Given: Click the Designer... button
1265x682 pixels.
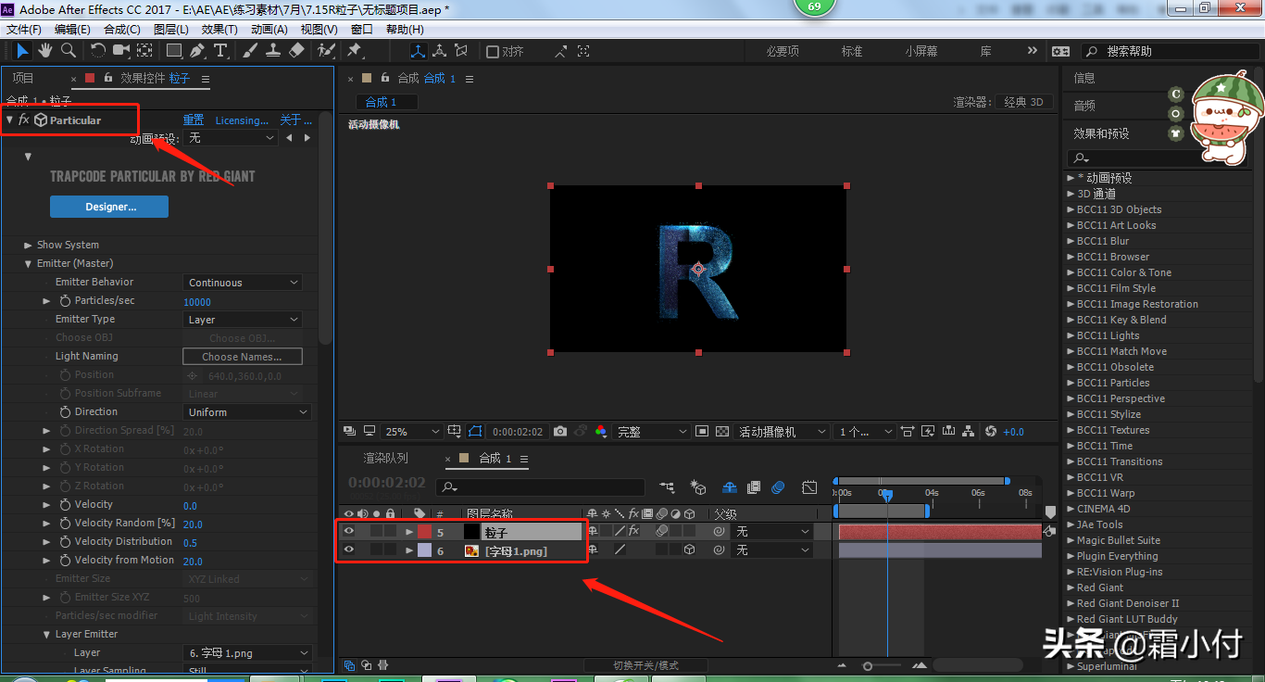Looking at the screenshot, I should click(109, 207).
